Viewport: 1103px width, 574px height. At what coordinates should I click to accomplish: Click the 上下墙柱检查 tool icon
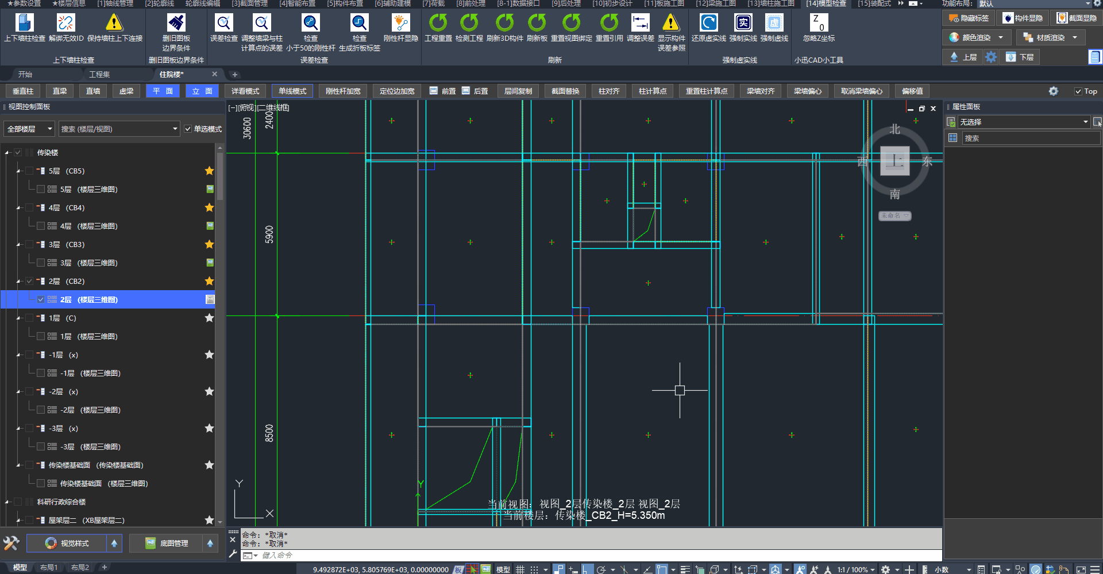tap(24, 23)
